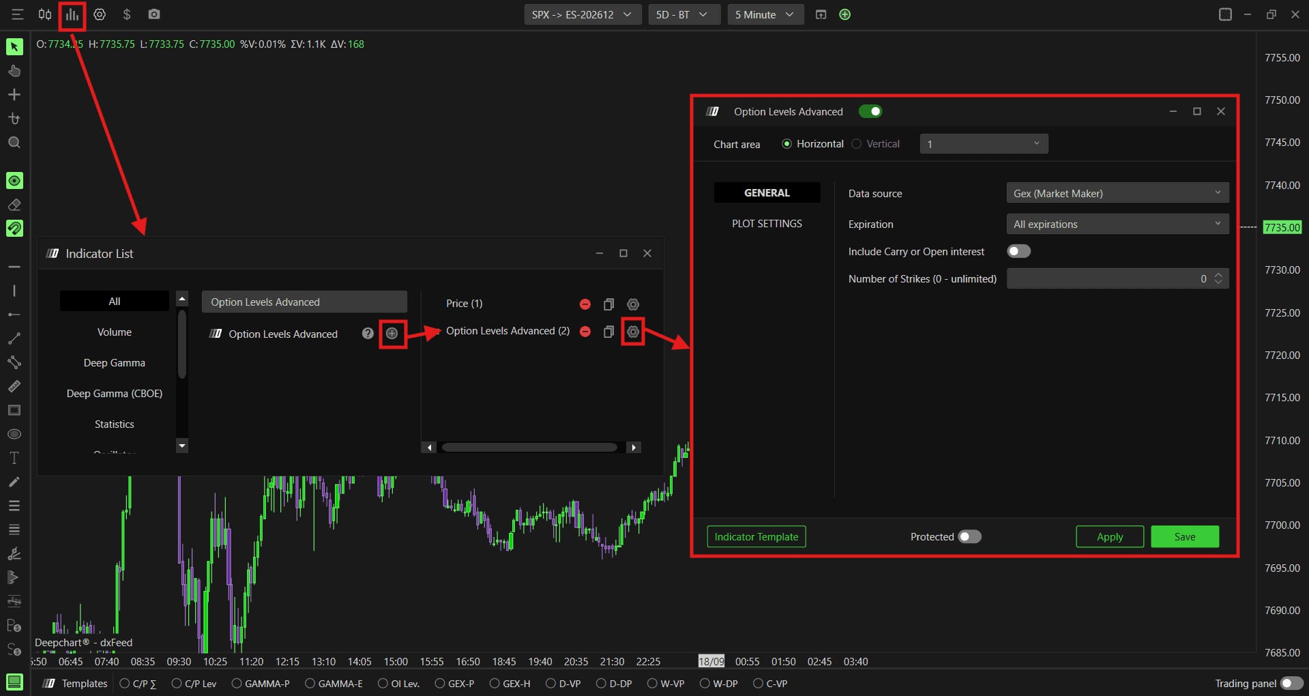
Task: Toggle Option Levels Advanced enabled switch
Action: [x=870, y=111]
